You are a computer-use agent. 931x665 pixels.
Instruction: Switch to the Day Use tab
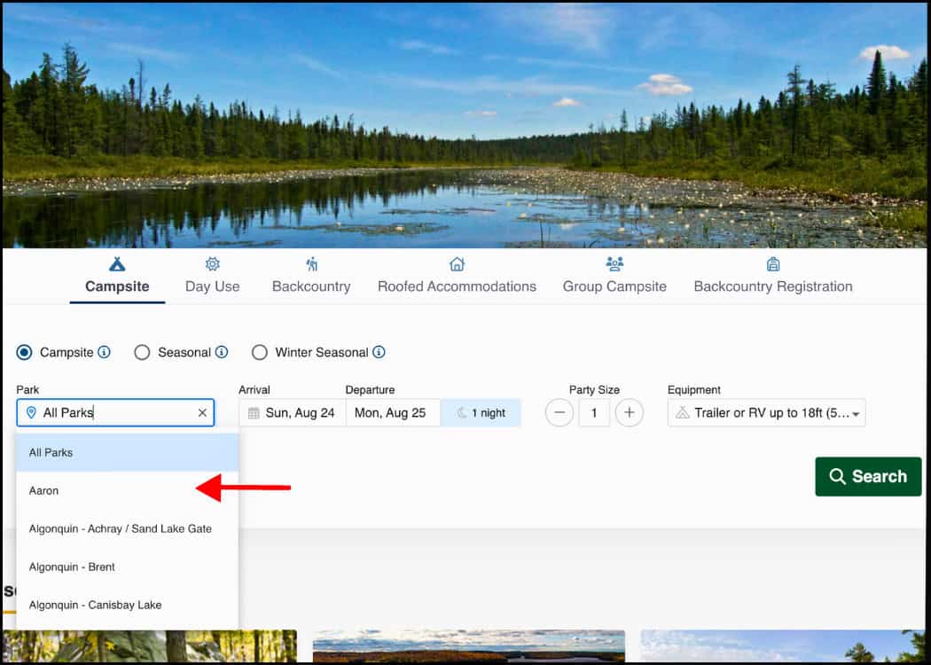coord(213,276)
